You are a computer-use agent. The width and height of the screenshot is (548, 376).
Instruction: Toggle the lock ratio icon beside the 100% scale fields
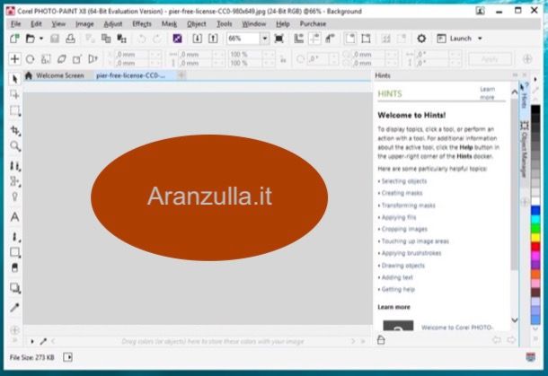click(x=283, y=59)
